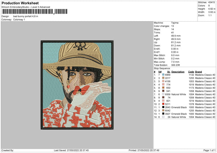
Task: Click the "N#" column header
Action: click(160, 72)
